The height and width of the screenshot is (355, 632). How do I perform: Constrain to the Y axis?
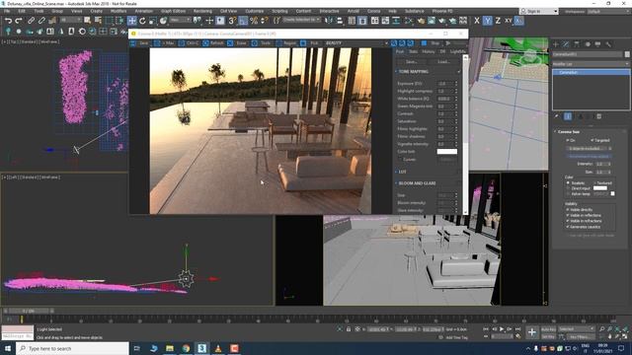coord(487,21)
